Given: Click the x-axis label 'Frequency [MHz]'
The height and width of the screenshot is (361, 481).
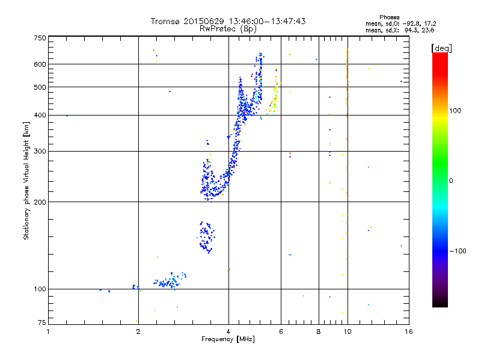Looking at the screenshot, I should tap(228, 339).
